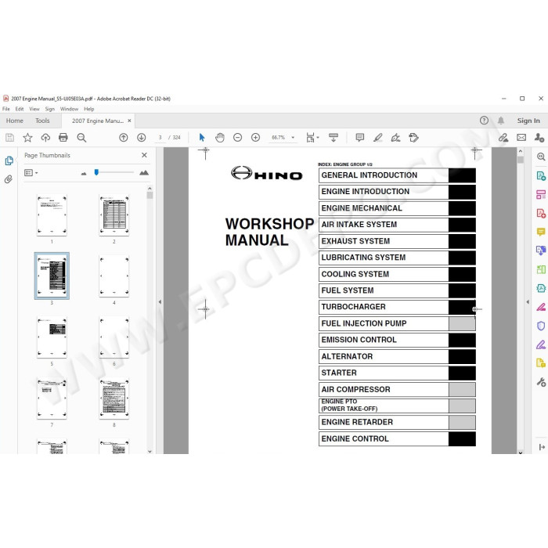548x548 pixels.
Task: Open Help question mark icon
Action: (x=484, y=121)
